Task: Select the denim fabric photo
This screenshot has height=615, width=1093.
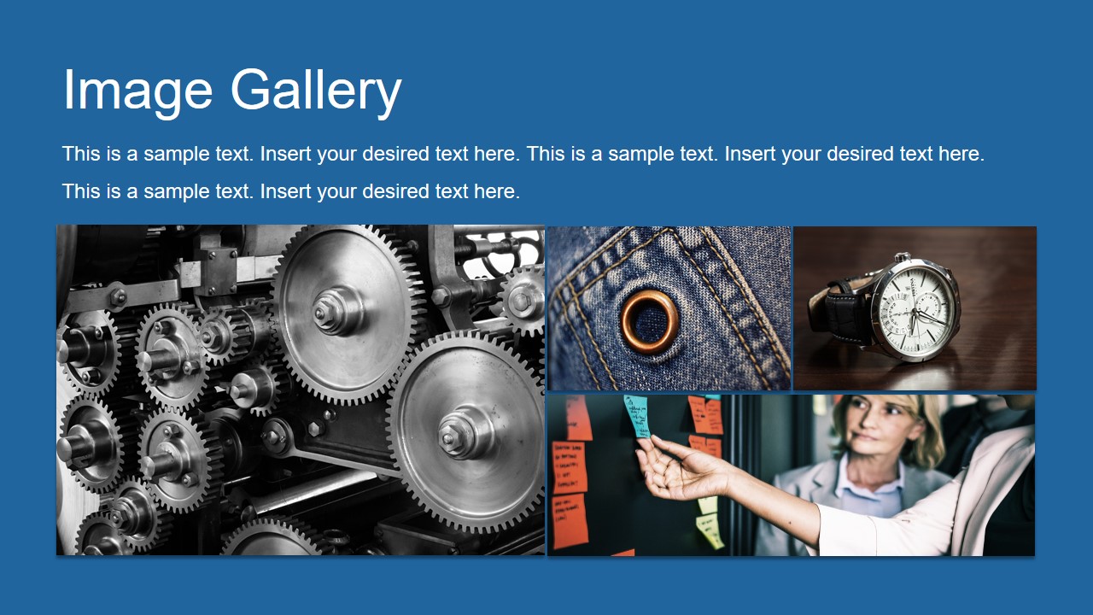Action: [x=669, y=308]
